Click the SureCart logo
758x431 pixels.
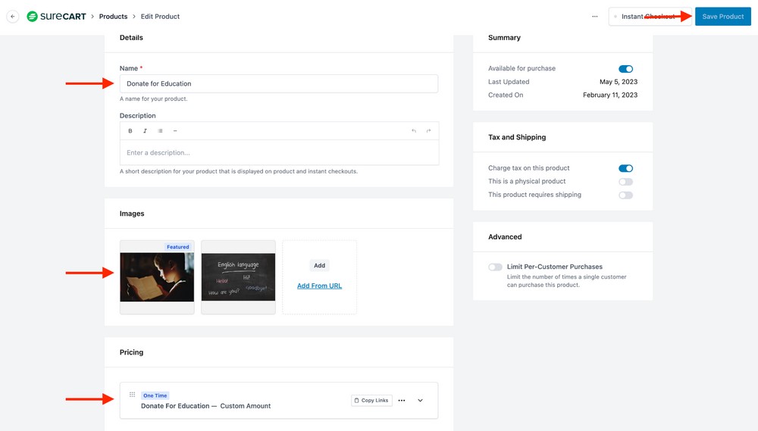pyautogui.click(x=56, y=17)
